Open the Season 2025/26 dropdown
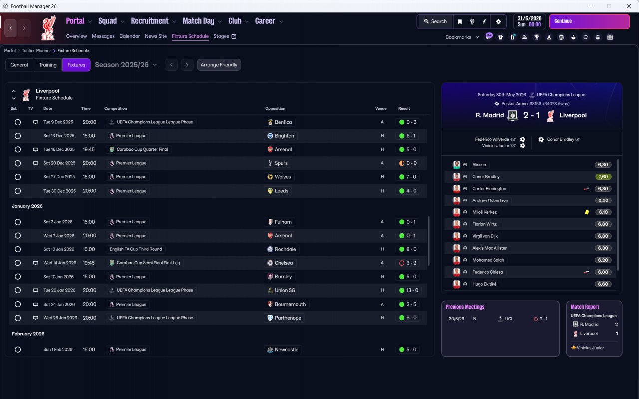 (x=126, y=65)
